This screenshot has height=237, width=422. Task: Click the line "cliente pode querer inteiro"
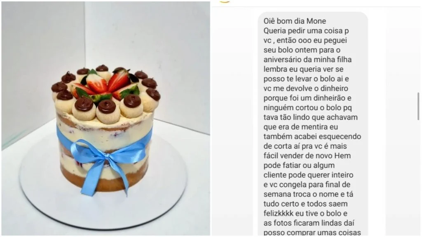click(308, 175)
